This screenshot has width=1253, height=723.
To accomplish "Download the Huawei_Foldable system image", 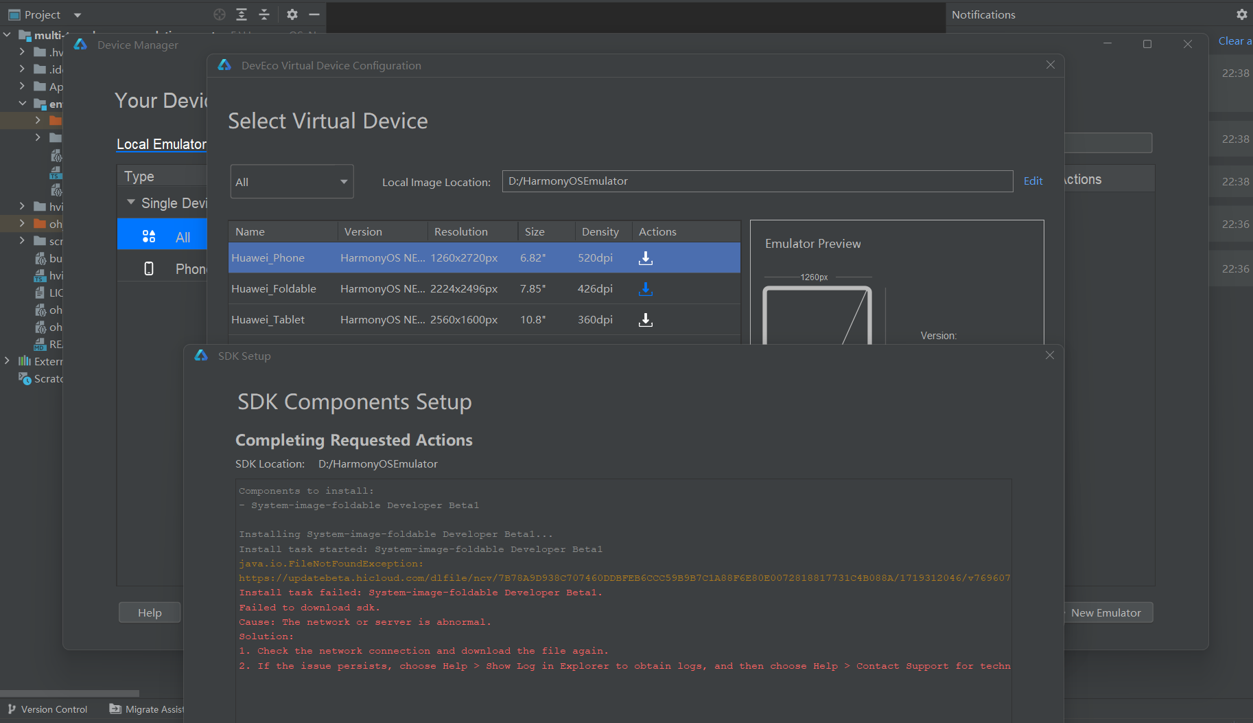I will pos(646,289).
